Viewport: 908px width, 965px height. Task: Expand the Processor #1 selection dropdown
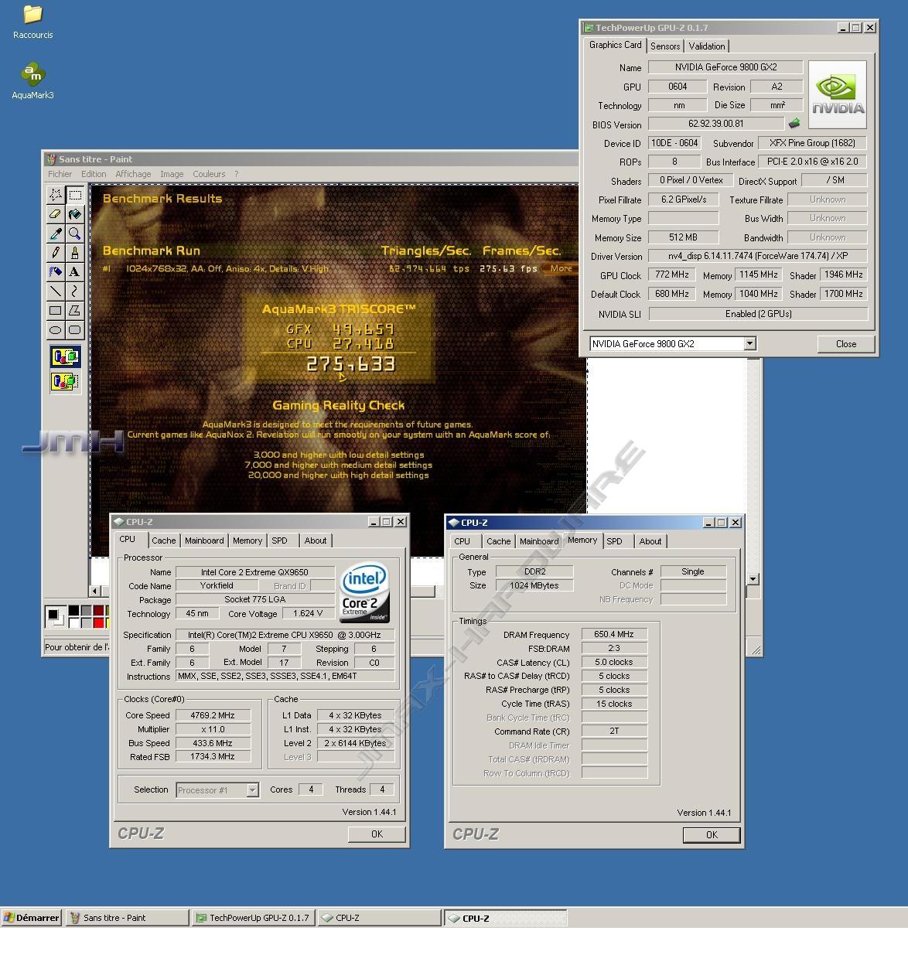point(252,790)
